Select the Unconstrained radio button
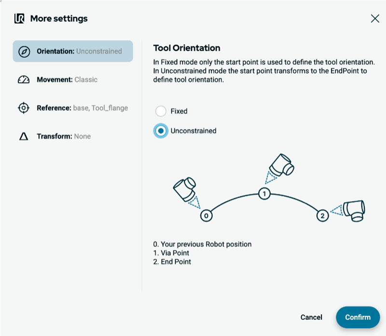Viewport: 386px width, 336px height. click(161, 131)
